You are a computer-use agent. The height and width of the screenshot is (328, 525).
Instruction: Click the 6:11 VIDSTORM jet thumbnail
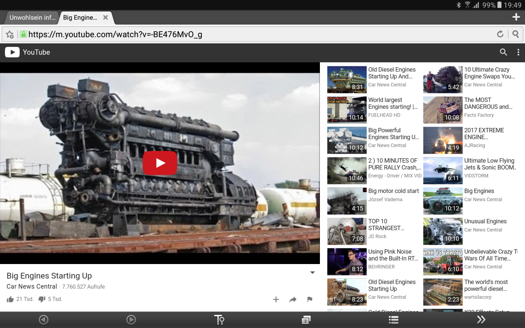point(443,171)
